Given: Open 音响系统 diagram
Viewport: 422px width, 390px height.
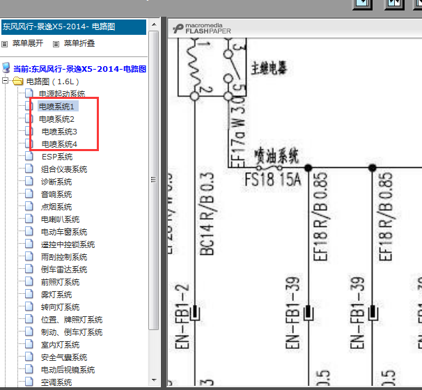Looking at the screenshot, I should [56, 194].
